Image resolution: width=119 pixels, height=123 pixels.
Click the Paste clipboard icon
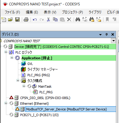click(x=62, y=19)
